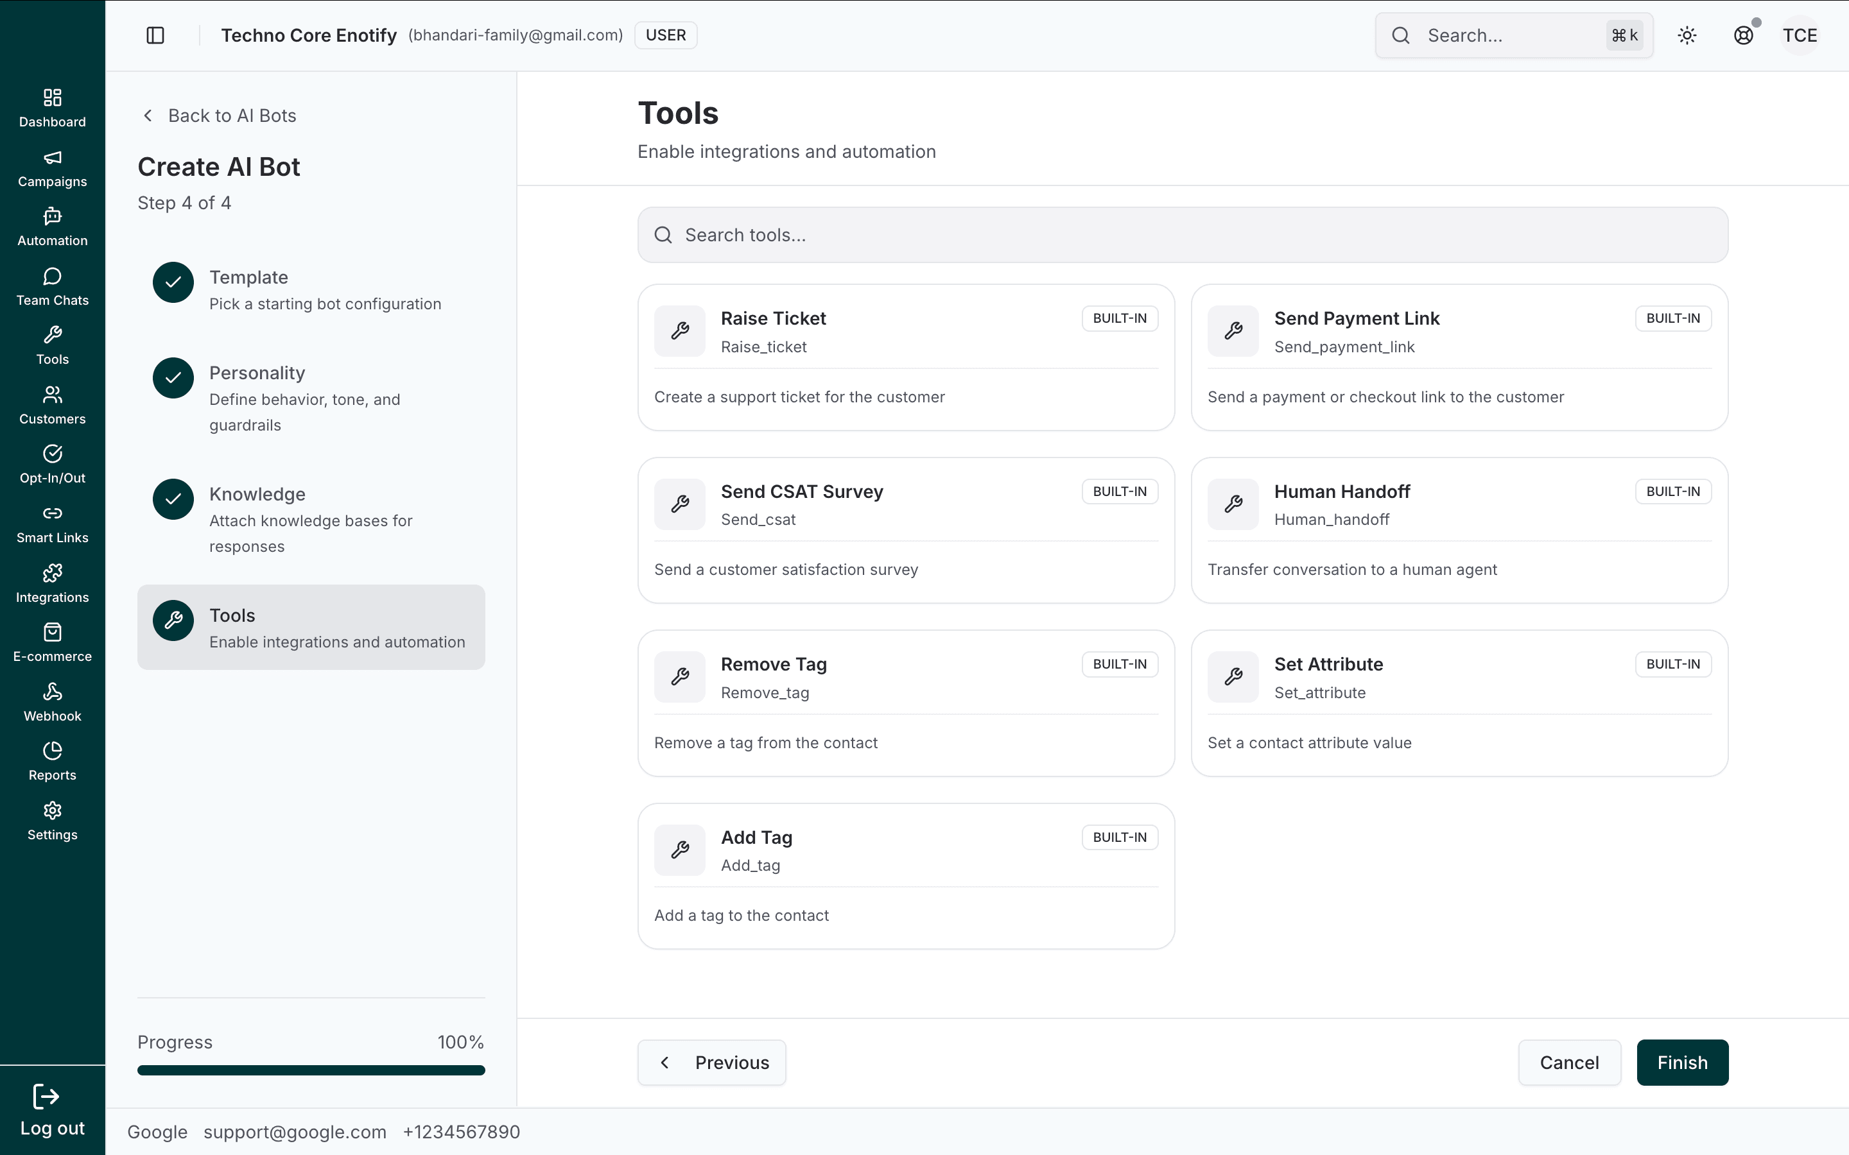The height and width of the screenshot is (1155, 1849).
Task: Click the 'Step 4 of 4' label
Action: [184, 203]
